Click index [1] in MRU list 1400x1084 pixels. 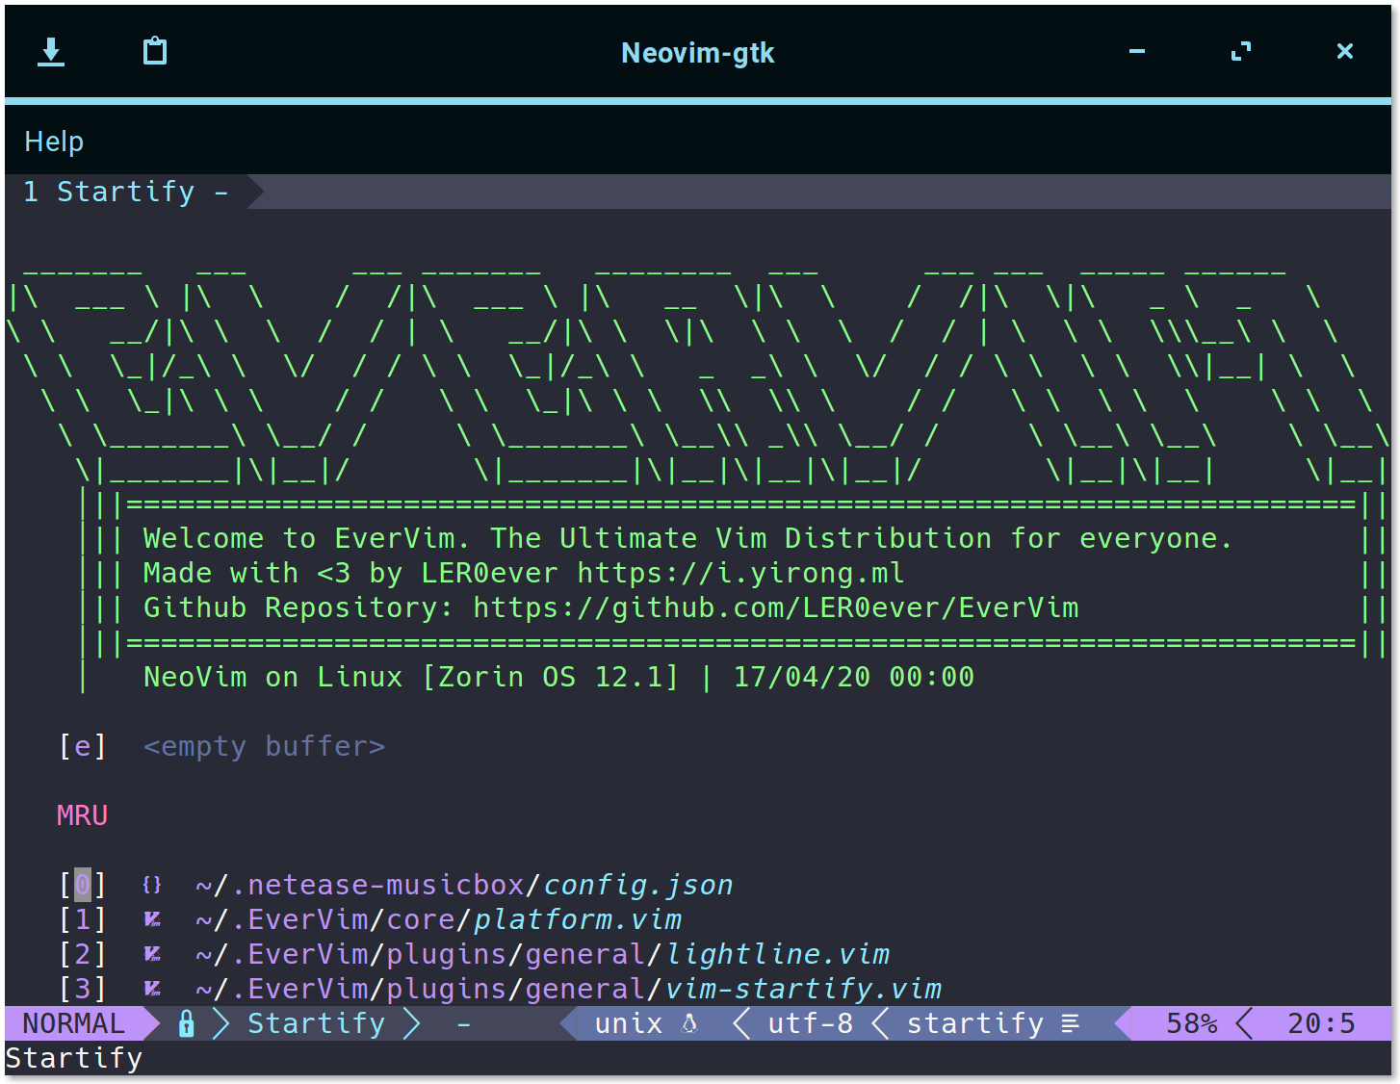[83, 919]
